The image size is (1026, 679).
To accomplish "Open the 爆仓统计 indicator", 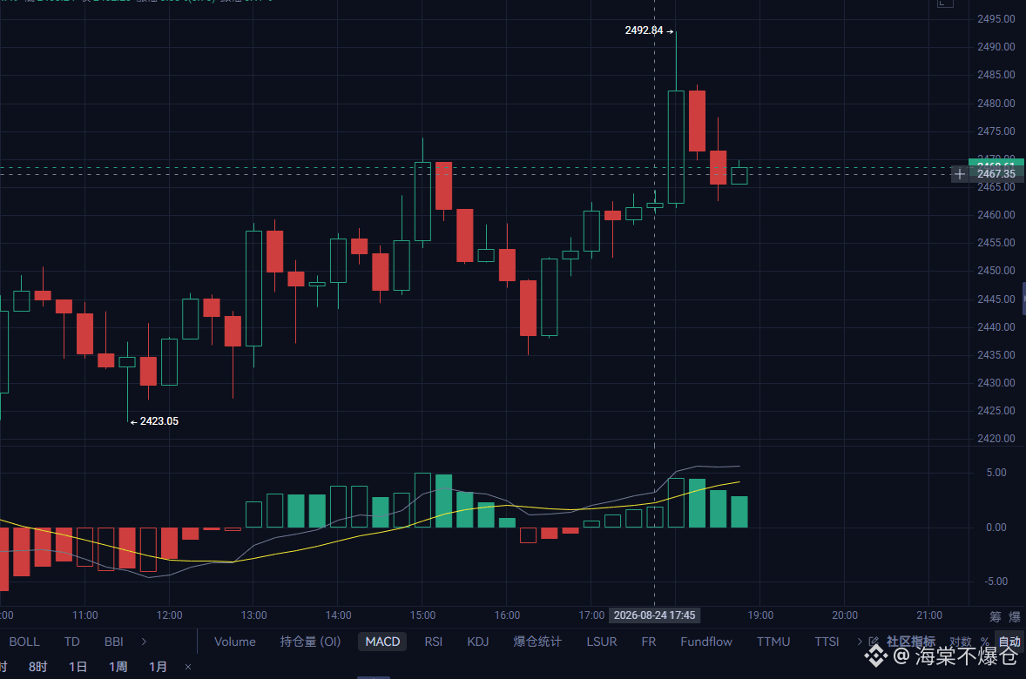I will pyautogui.click(x=537, y=642).
